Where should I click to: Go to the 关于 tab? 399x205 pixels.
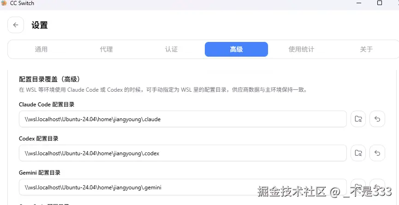pyautogui.click(x=366, y=49)
